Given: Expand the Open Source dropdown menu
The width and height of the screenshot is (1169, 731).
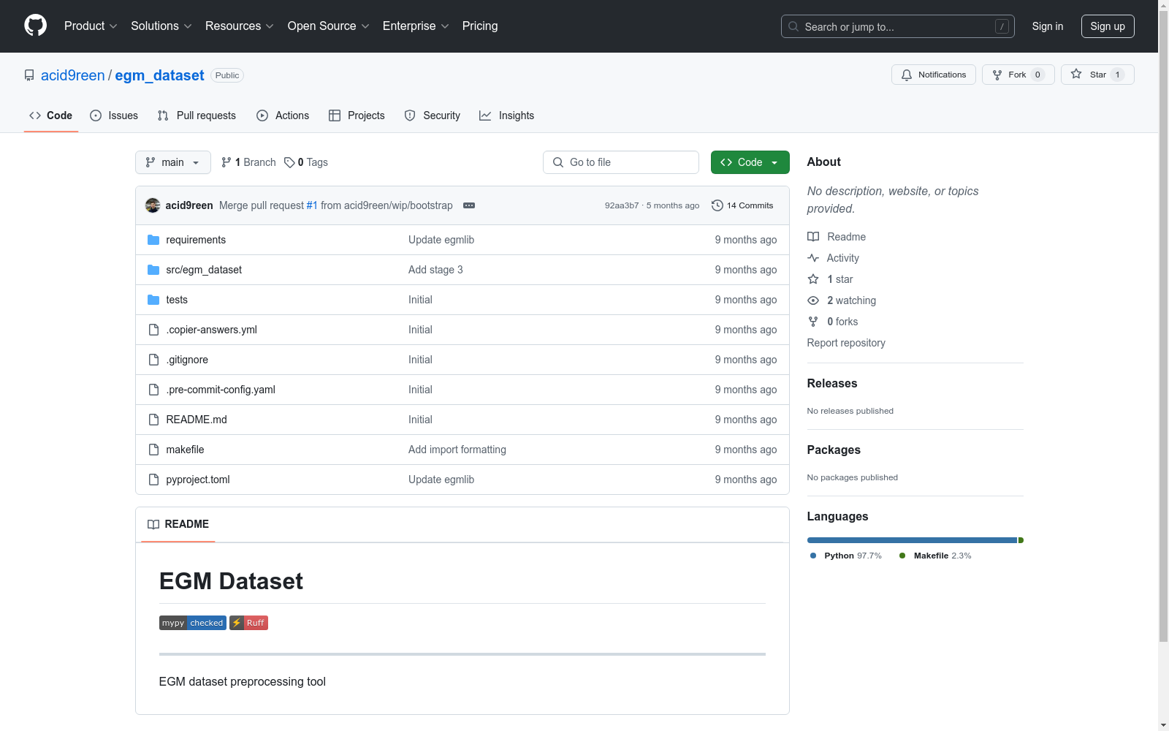Looking at the screenshot, I should point(329,26).
